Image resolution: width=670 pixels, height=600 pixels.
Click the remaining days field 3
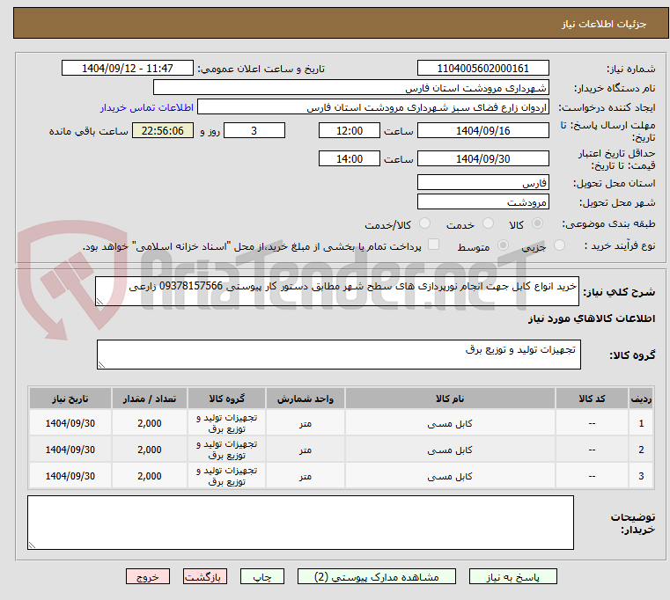coord(254,130)
